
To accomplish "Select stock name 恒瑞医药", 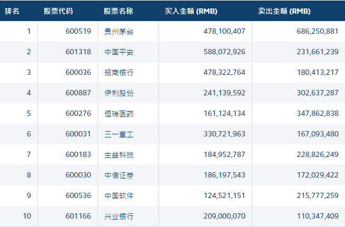I will point(119,114).
